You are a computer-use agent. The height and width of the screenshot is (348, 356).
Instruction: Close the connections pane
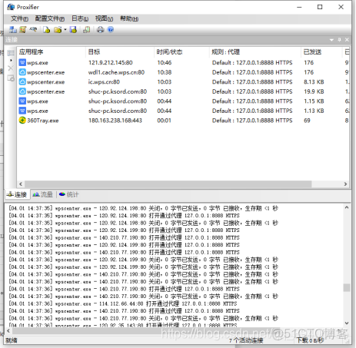[x=347, y=40]
